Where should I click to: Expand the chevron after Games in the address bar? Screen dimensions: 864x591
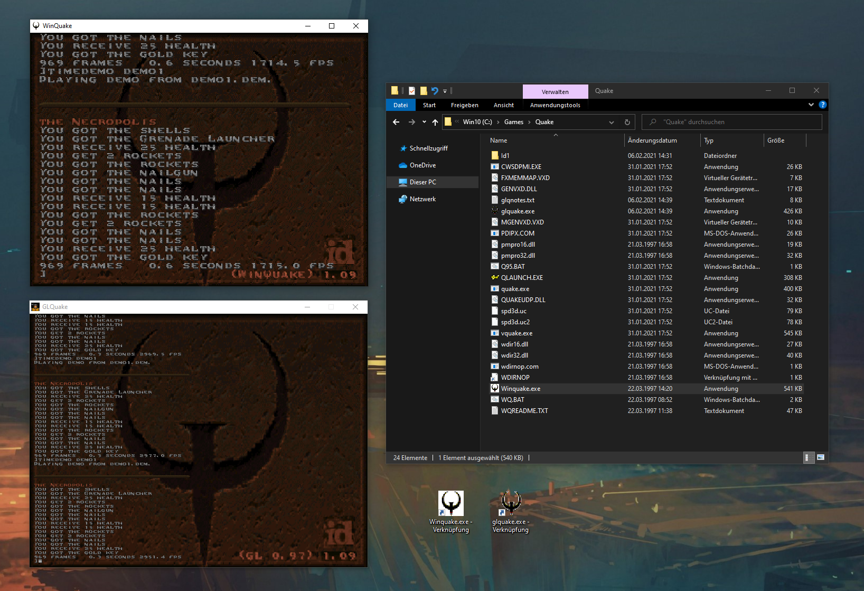coord(529,122)
